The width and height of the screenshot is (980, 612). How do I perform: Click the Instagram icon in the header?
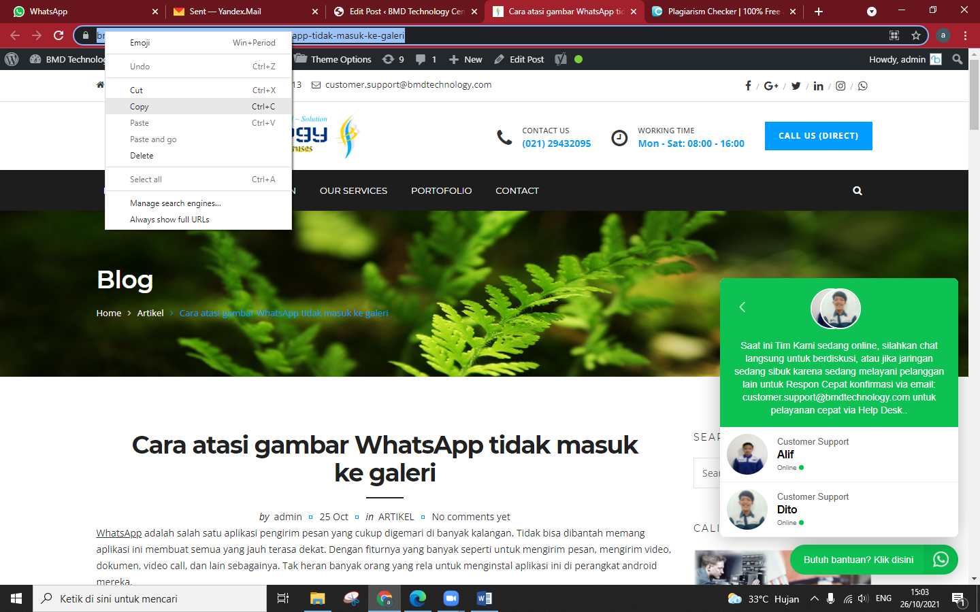(840, 86)
